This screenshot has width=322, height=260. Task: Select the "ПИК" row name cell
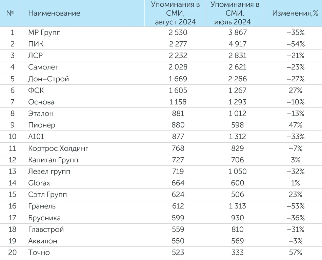point(36,44)
